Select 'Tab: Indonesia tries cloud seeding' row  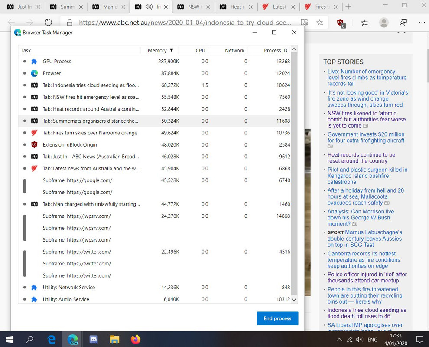point(154,85)
